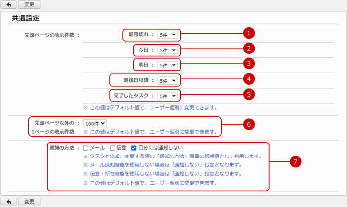Open the 100件 page count dropdown

pyautogui.click(x=95, y=124)
